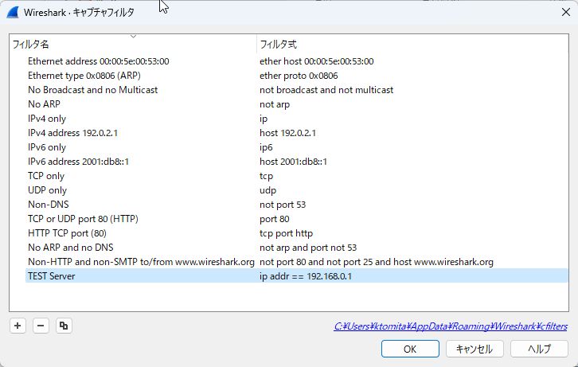
Task: Select Non-HTTP and non-SMTP wireshark.org filter name
Action: pyautogui.click(x=141, y=262)
